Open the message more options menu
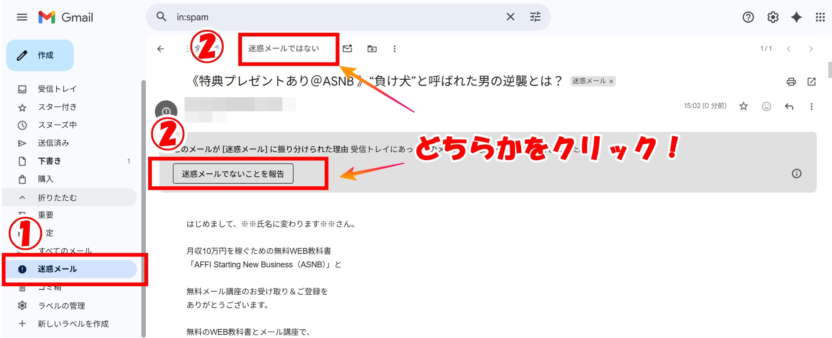The image size is (832, 338). click(x=811, y=106)
